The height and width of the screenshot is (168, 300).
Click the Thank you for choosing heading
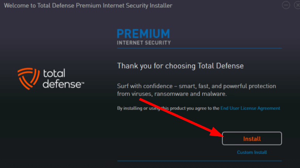[180, 66]
